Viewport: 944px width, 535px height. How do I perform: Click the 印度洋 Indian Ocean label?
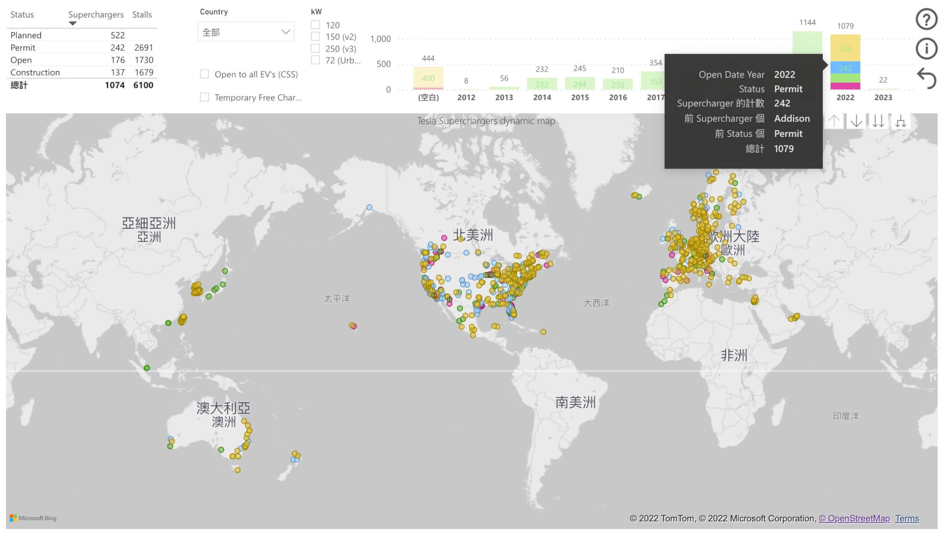(846, 416)
